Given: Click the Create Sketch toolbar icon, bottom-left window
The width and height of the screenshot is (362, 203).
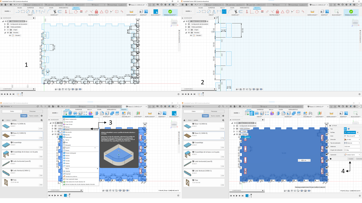Looking at the screenshot, I should tap(66, 113).
